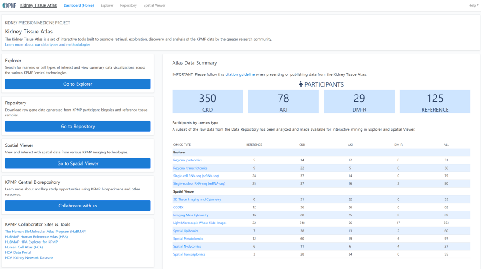This screenshot has height=269, width=481.
Task: Click the Collaborate with us button
Action: [x=78, y=206]
